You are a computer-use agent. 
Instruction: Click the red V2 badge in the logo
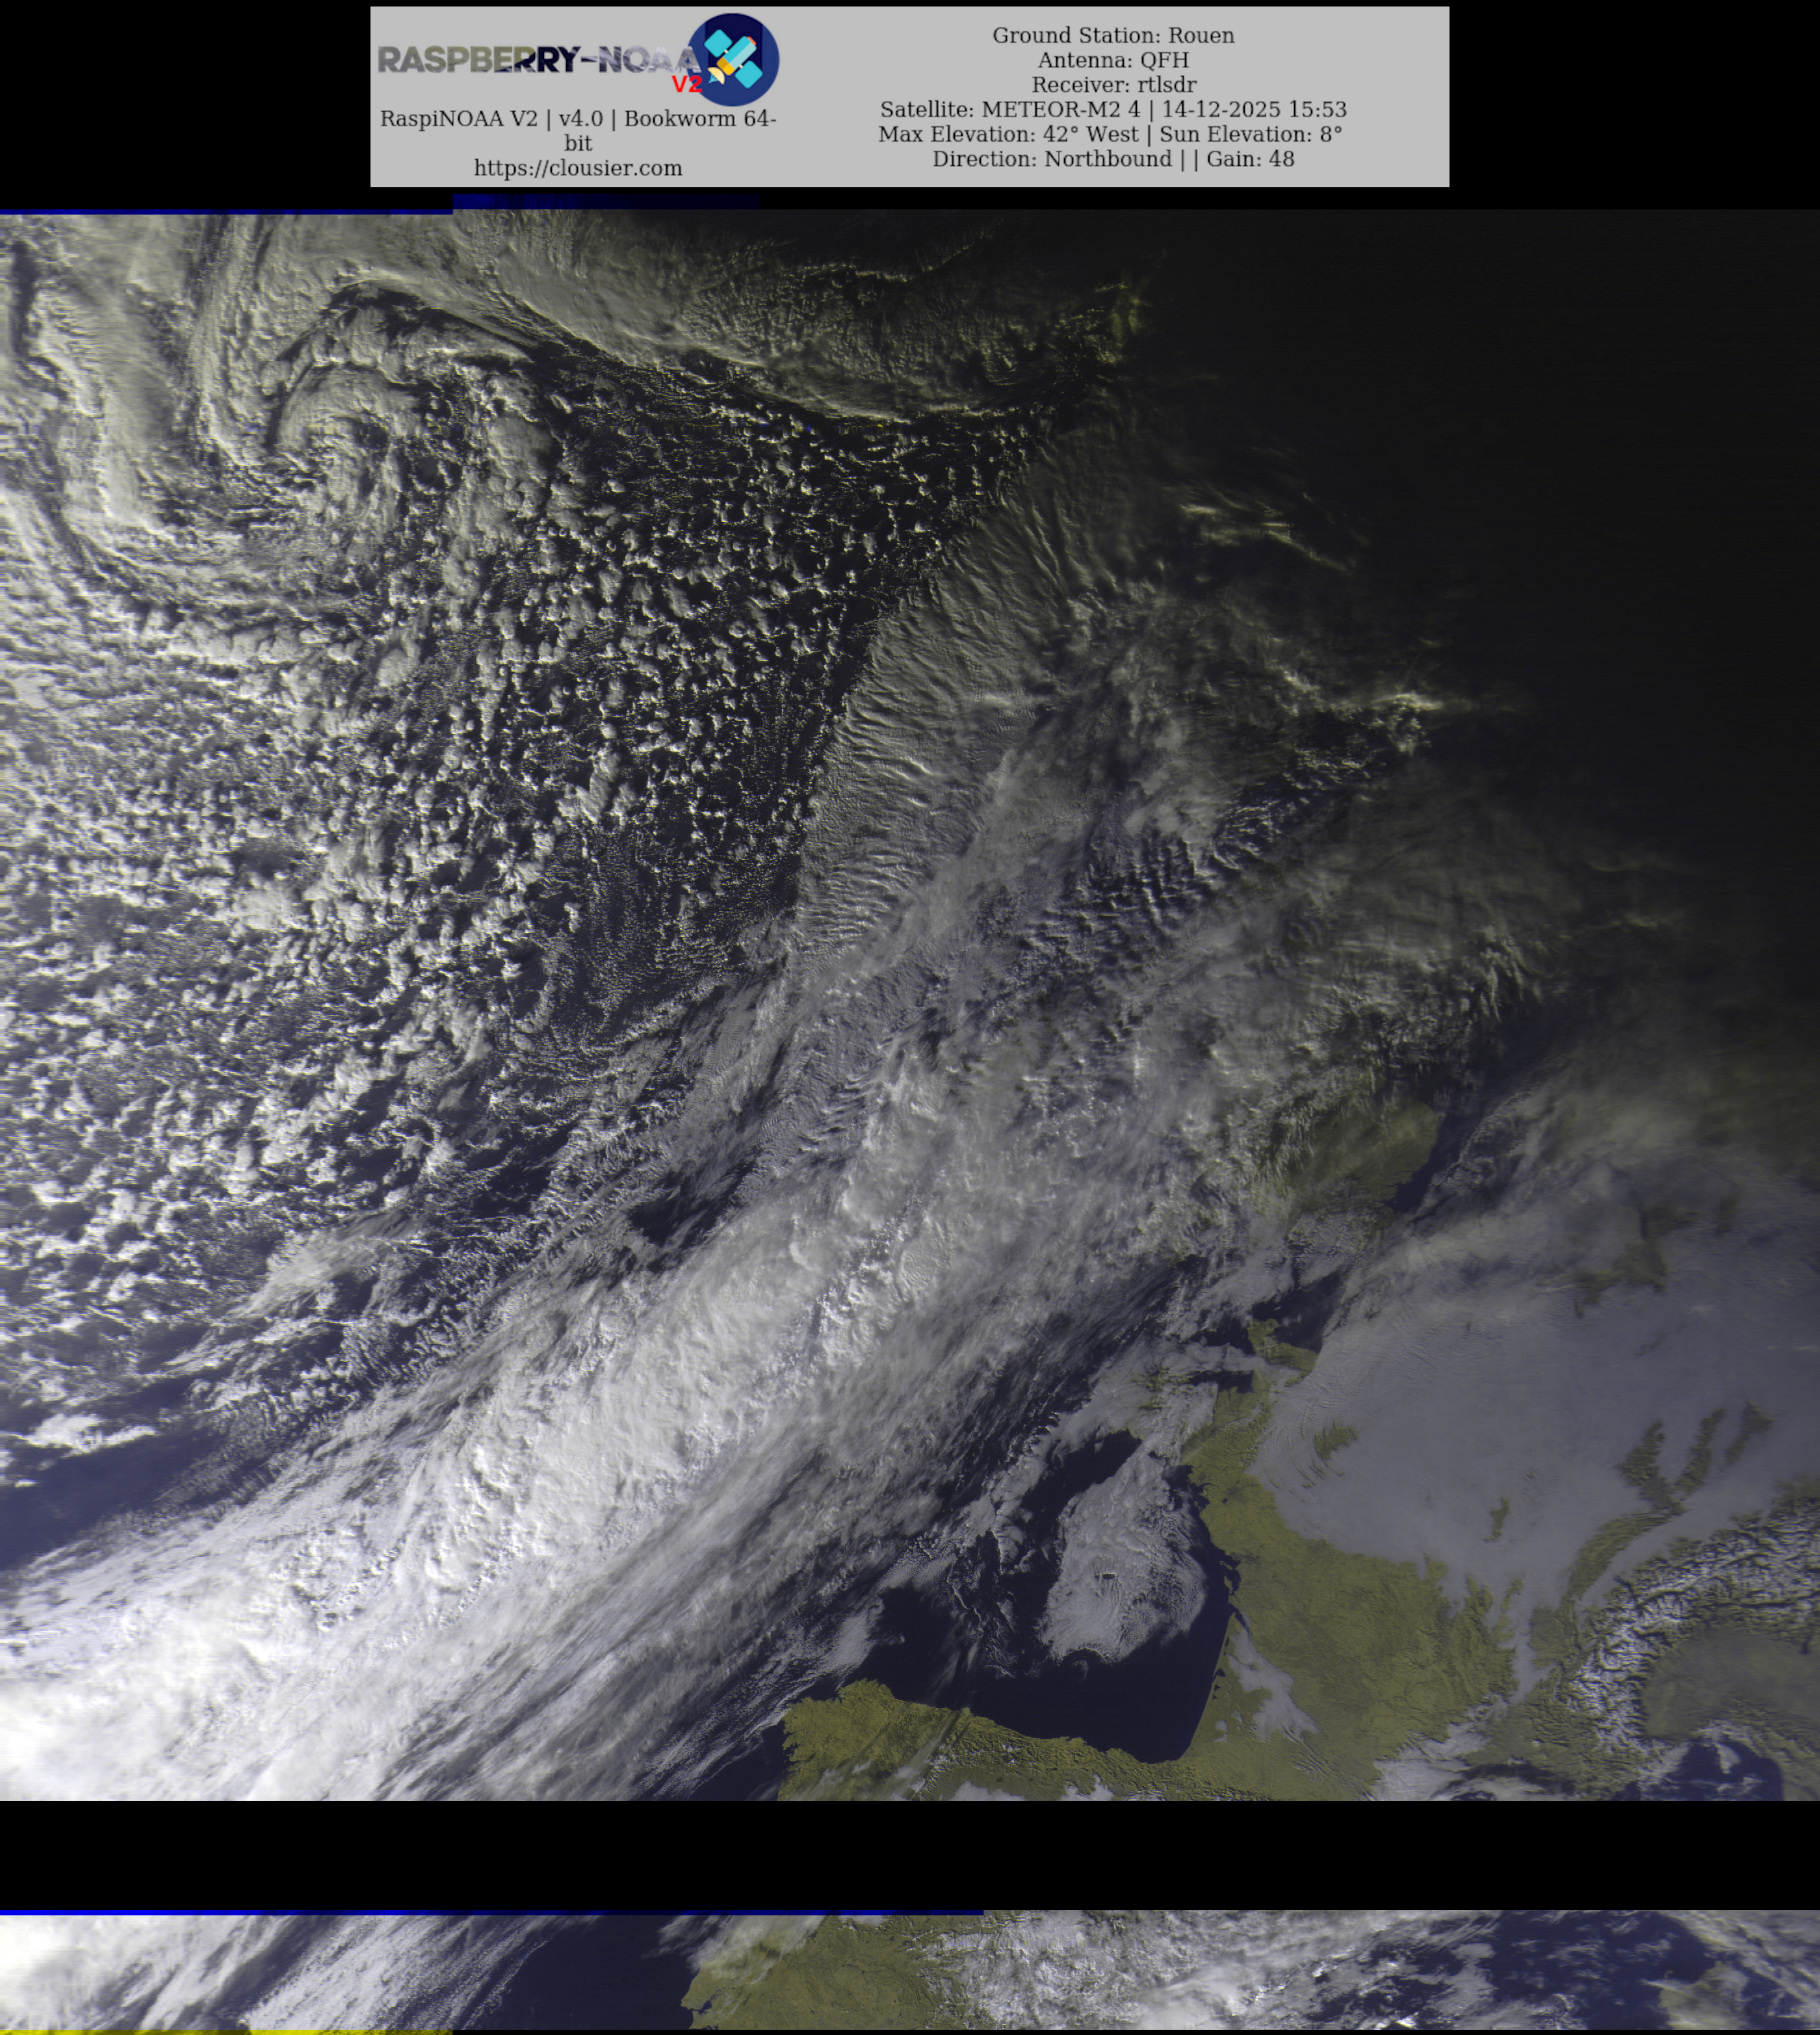(686, 84)
